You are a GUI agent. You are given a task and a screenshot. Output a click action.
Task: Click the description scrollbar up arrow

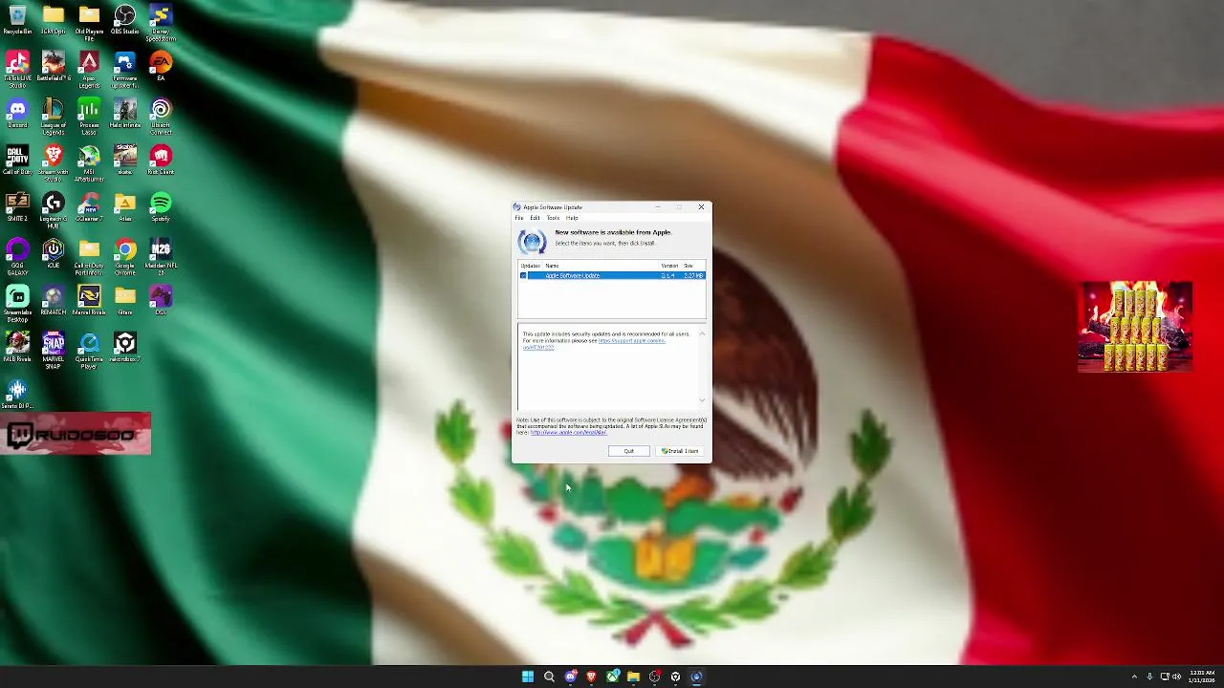[x=702, y=333]
